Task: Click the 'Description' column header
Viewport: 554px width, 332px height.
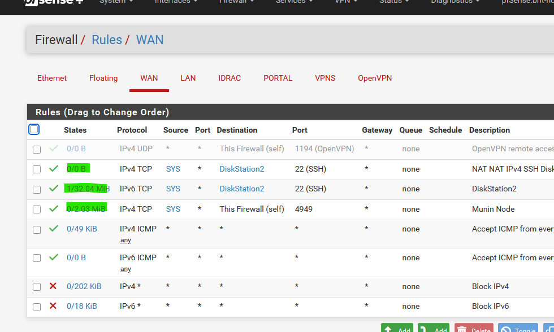Action: 490,130
